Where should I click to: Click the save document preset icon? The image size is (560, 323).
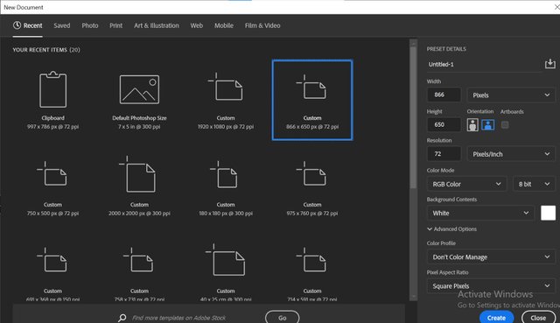click(x=550, y=64)
